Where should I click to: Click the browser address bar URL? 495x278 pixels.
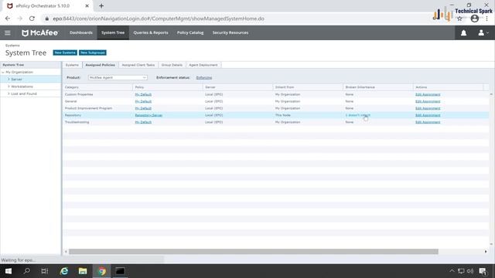[x=159, y=19]
